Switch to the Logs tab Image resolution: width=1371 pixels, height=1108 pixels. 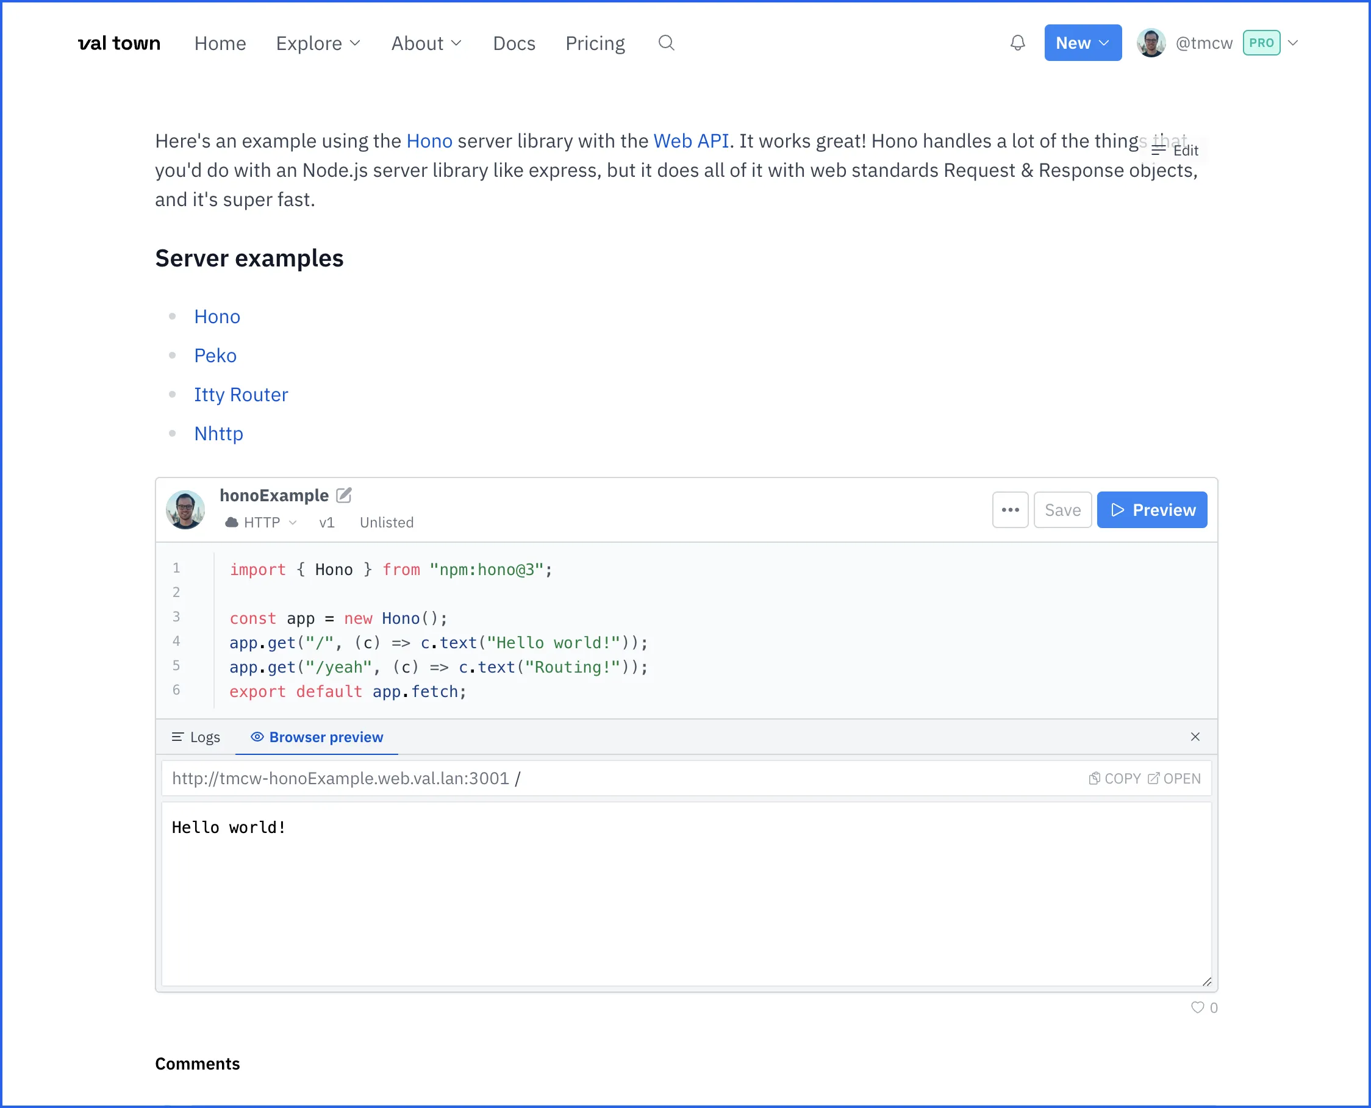click(196, 737)
